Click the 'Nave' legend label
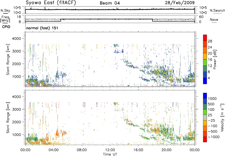 214,19
